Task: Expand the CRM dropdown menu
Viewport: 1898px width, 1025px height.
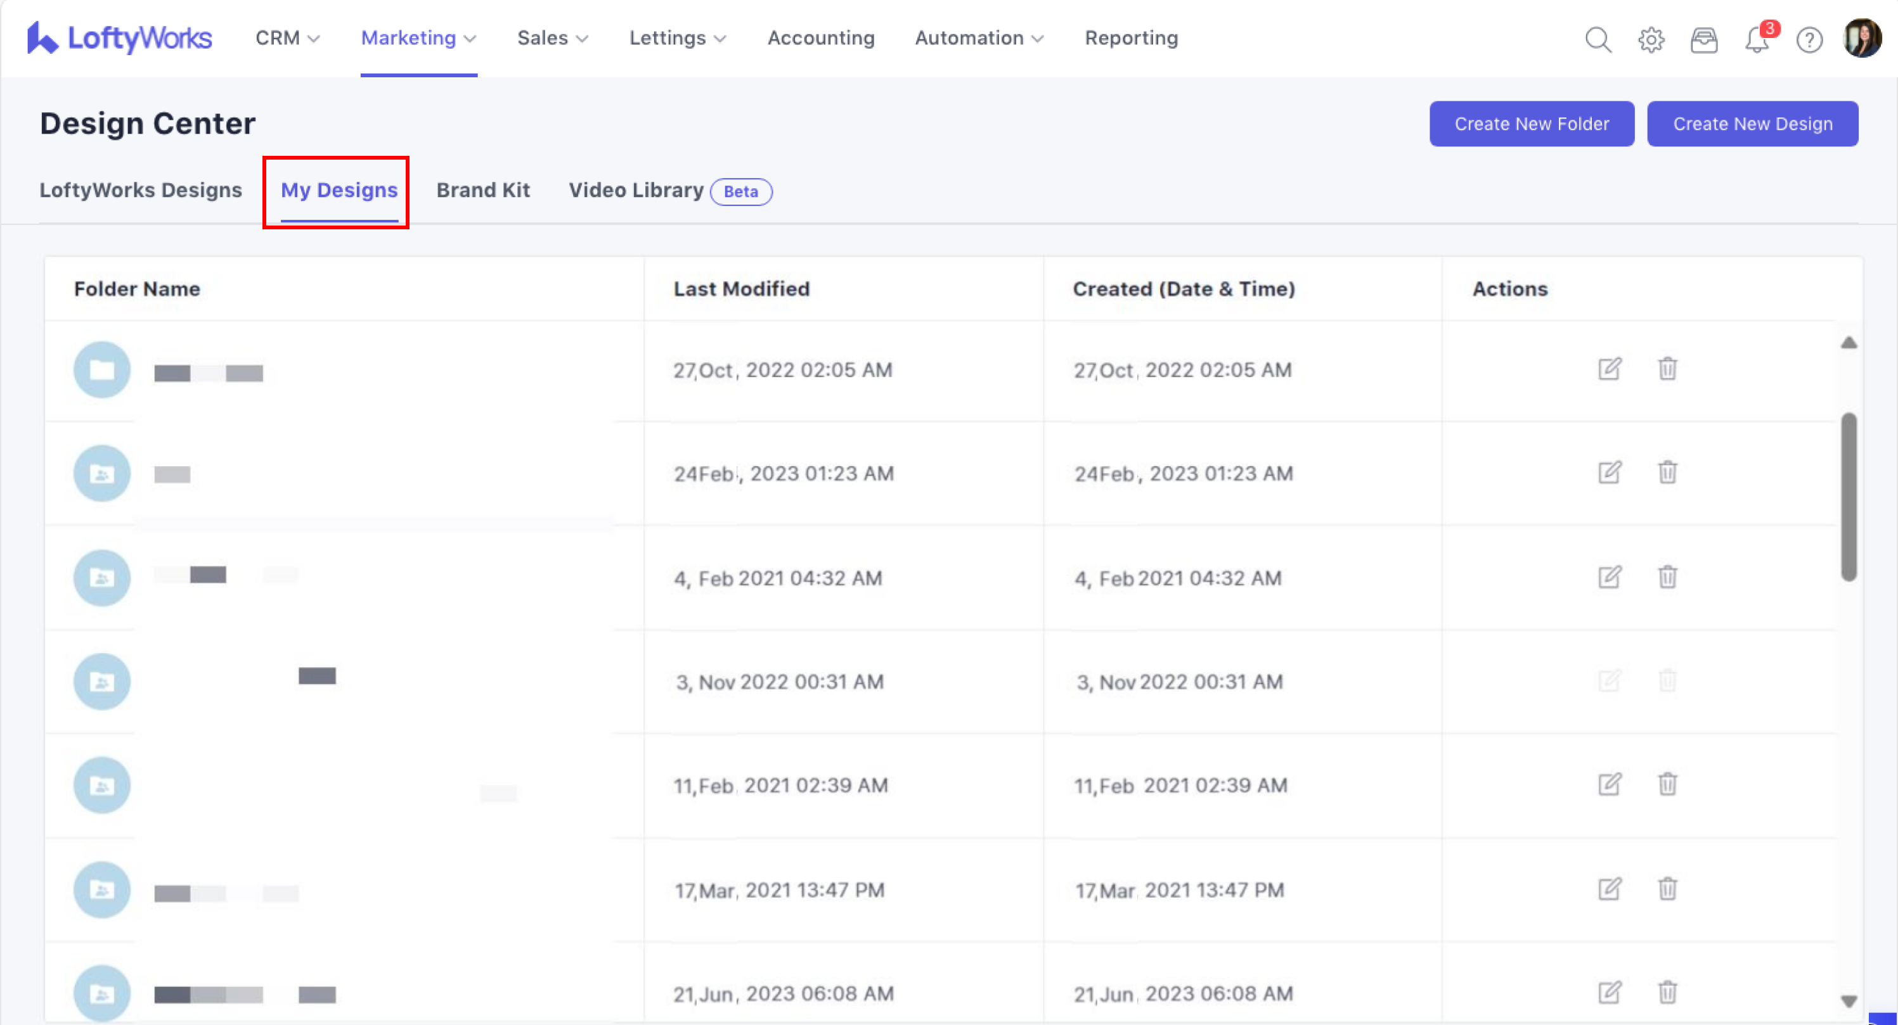Action: pyautogui.click(x=287, y=37)
